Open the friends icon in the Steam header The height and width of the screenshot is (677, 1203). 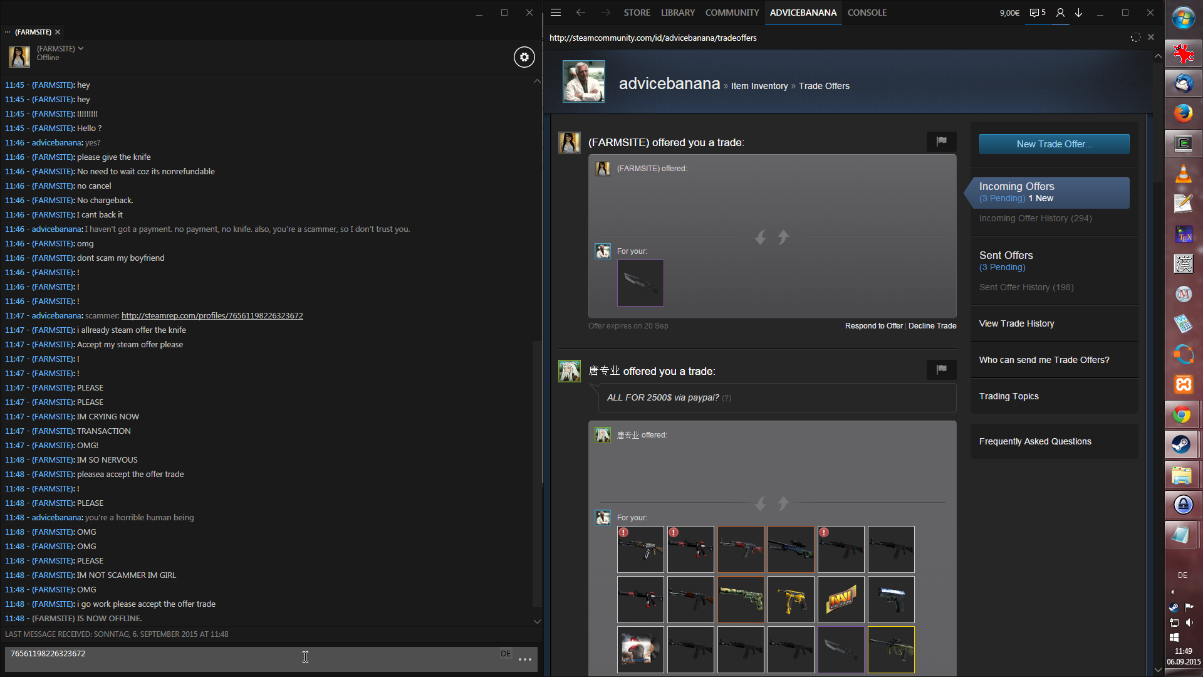pos(1060,13)
